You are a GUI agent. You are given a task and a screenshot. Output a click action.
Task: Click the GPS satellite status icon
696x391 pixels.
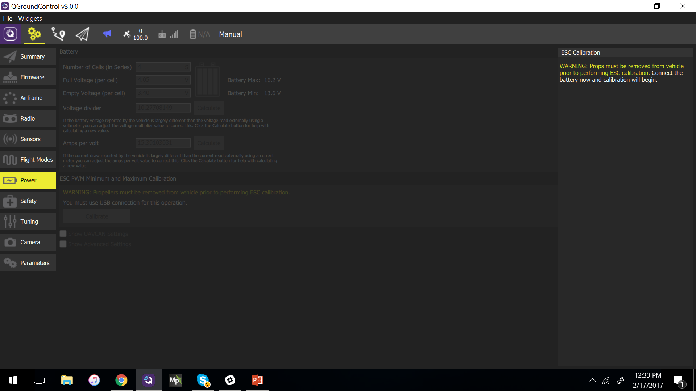(127, 34)
